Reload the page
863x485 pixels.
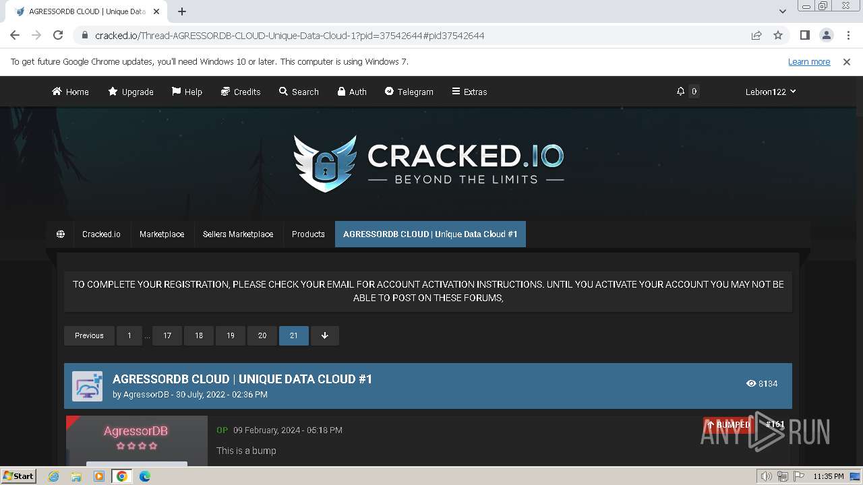point(58,35)
